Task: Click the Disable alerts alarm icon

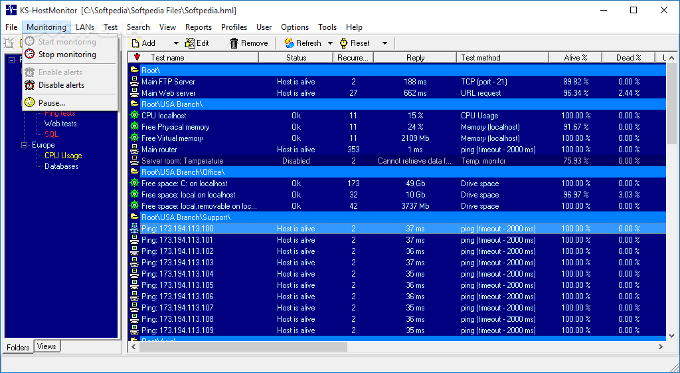Action: 29,85
